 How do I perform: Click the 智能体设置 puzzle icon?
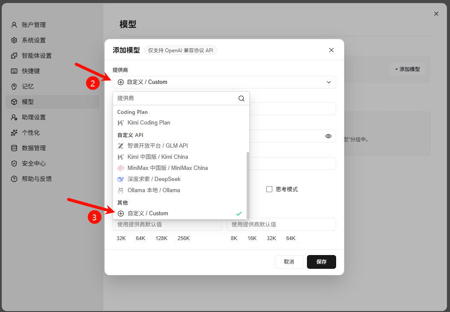coord(14,56)
